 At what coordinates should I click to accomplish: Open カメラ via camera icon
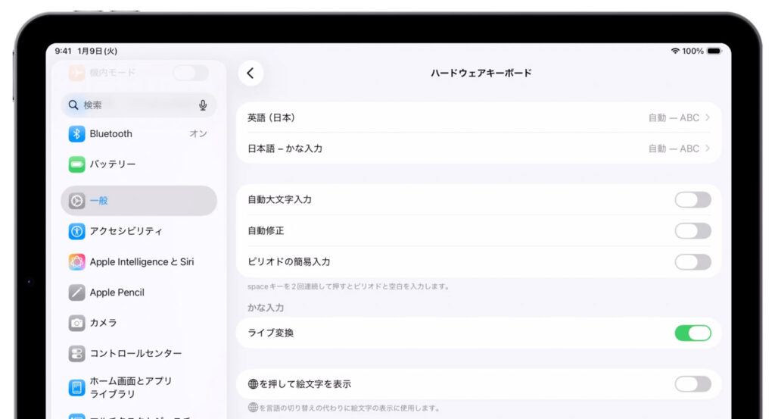(76, 323)
